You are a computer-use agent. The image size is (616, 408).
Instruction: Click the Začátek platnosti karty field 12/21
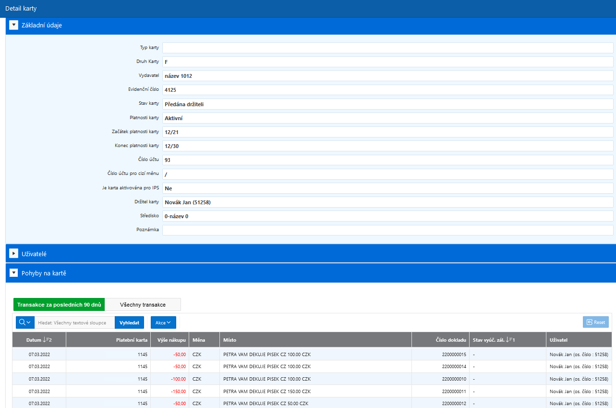pos(388,132)
